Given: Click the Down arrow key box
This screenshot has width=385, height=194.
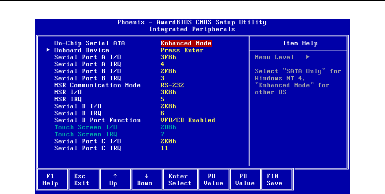Looking at the screenshot, I should click(146, 179).
